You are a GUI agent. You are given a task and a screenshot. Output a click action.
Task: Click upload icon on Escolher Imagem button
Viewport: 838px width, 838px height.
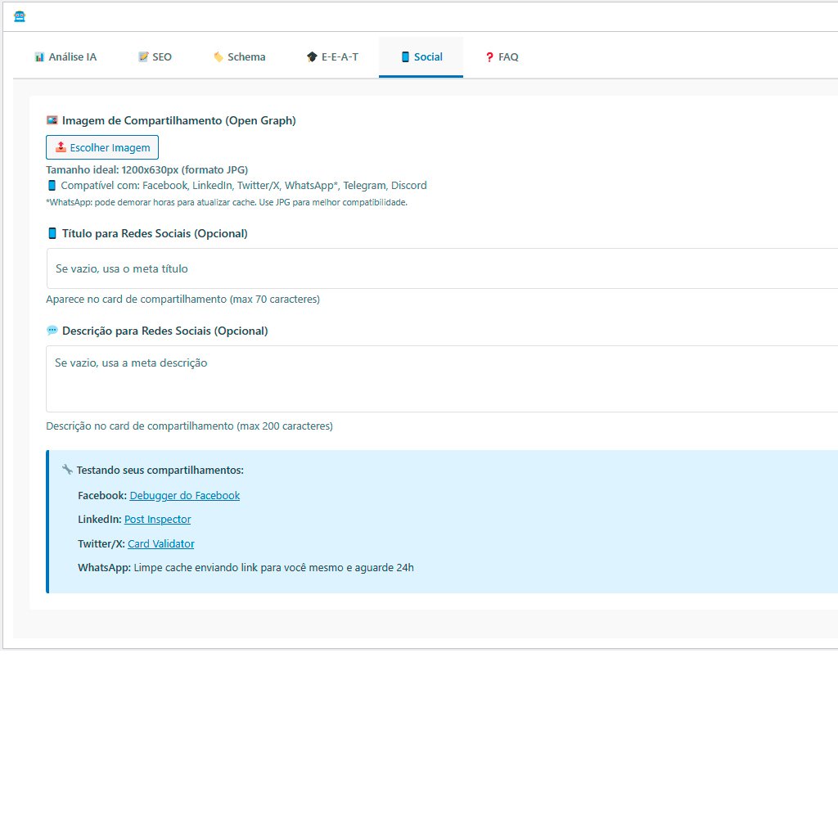tap(61, 147)
